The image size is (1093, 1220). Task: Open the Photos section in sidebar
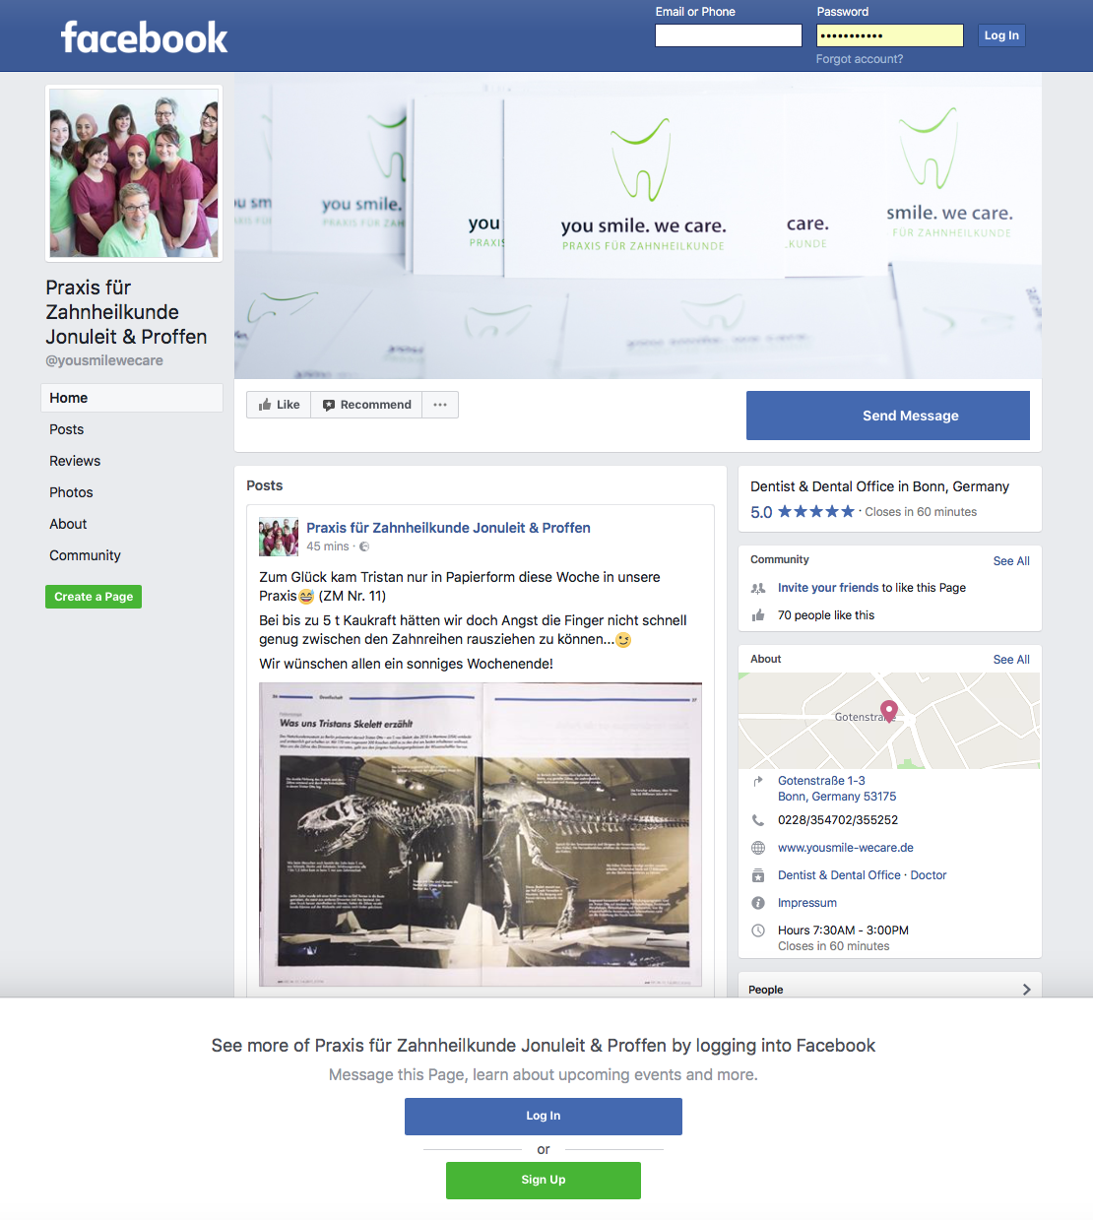(71, 492)
